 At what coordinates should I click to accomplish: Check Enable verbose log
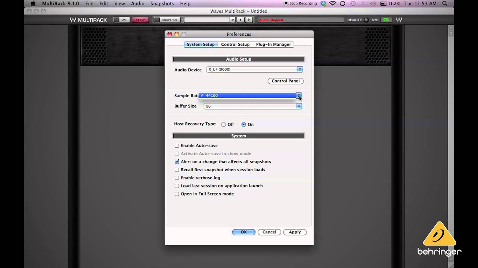[177, 178]
